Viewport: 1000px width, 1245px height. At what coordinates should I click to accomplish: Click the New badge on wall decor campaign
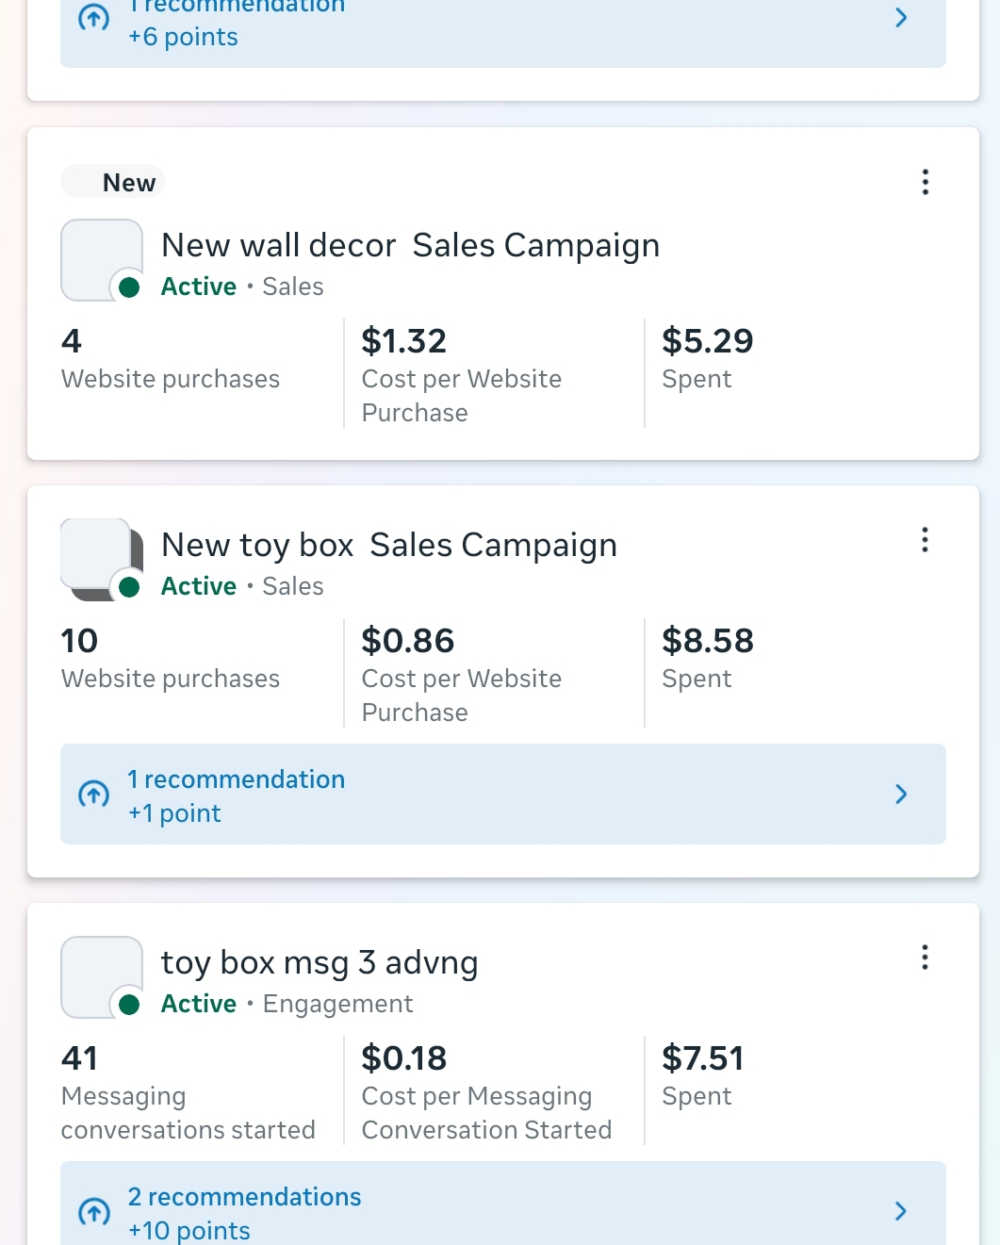coord(113,182)
